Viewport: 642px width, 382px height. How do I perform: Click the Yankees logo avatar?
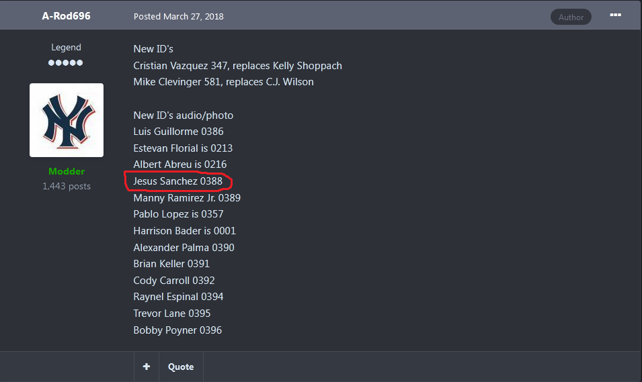(67, 120)
